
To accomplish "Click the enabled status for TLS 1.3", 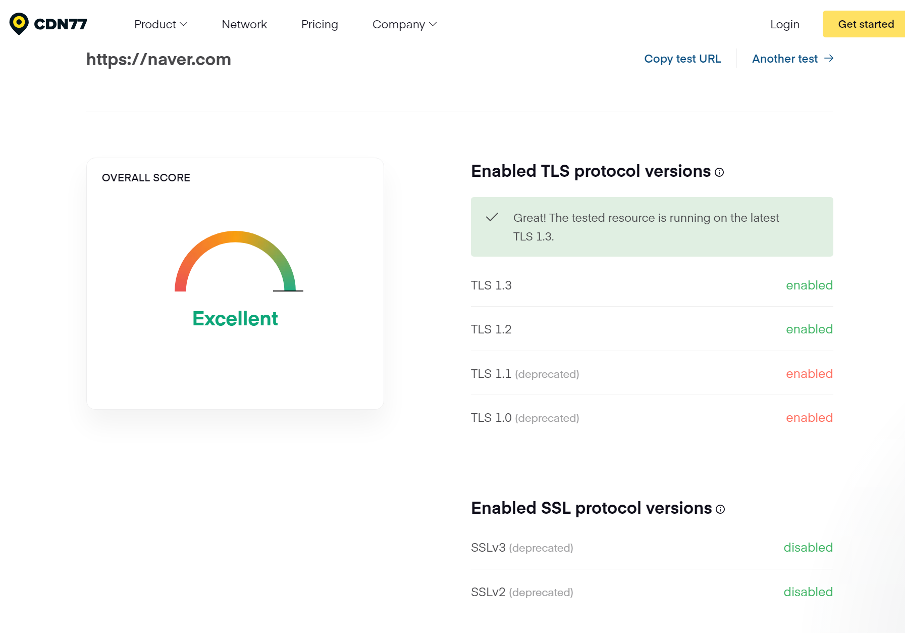I will pos(809,285).
